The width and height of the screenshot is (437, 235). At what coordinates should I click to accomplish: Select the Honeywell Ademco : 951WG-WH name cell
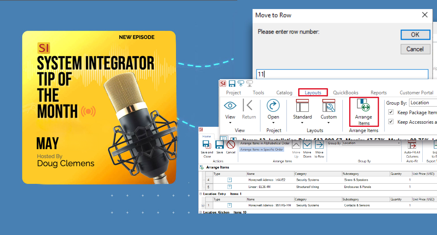(x=270, y=205)
